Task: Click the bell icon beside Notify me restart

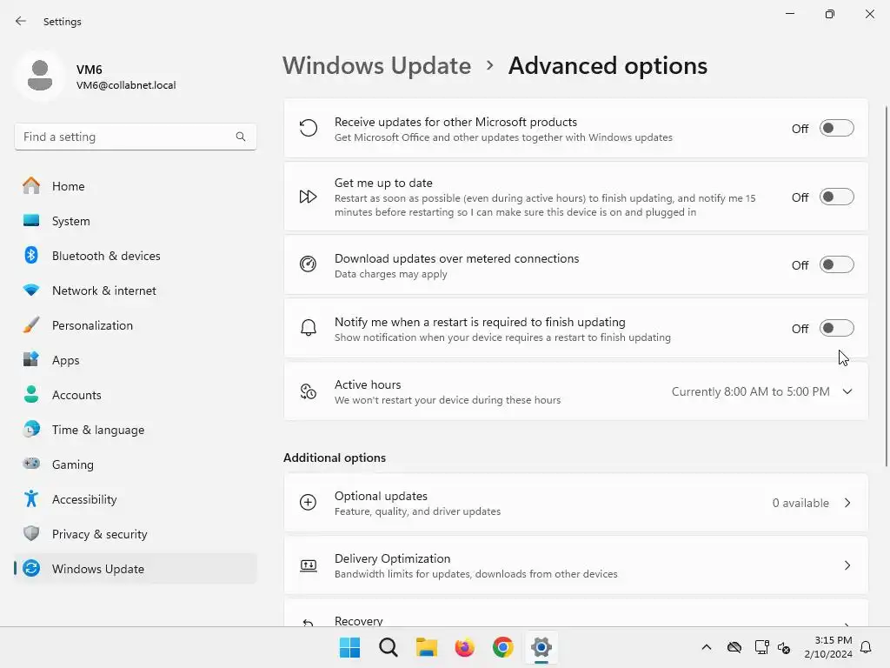Action: pyautogui.click(x=309, y=328)
